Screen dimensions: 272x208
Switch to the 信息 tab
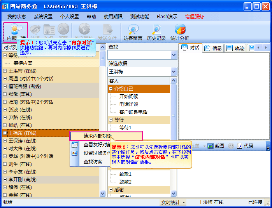[x=213, y=48]
